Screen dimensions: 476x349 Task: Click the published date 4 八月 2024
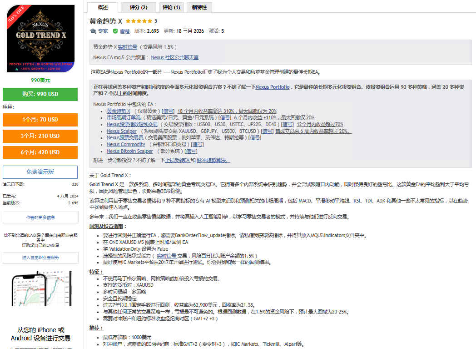pos(68,196)
